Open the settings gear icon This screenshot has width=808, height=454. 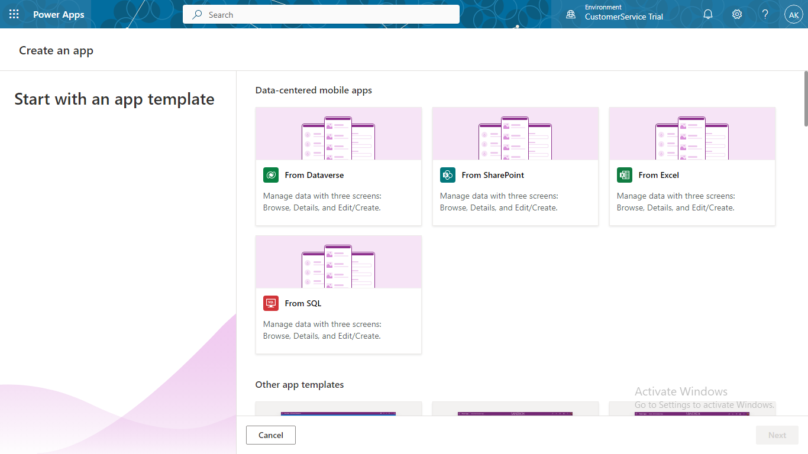coord(737,14)
